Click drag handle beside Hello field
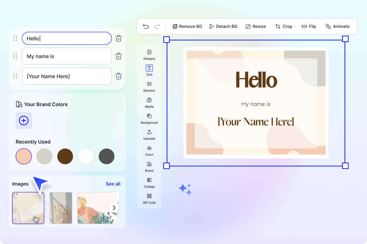367x244 pixels. pyautogui.click(x=15, y=38)
